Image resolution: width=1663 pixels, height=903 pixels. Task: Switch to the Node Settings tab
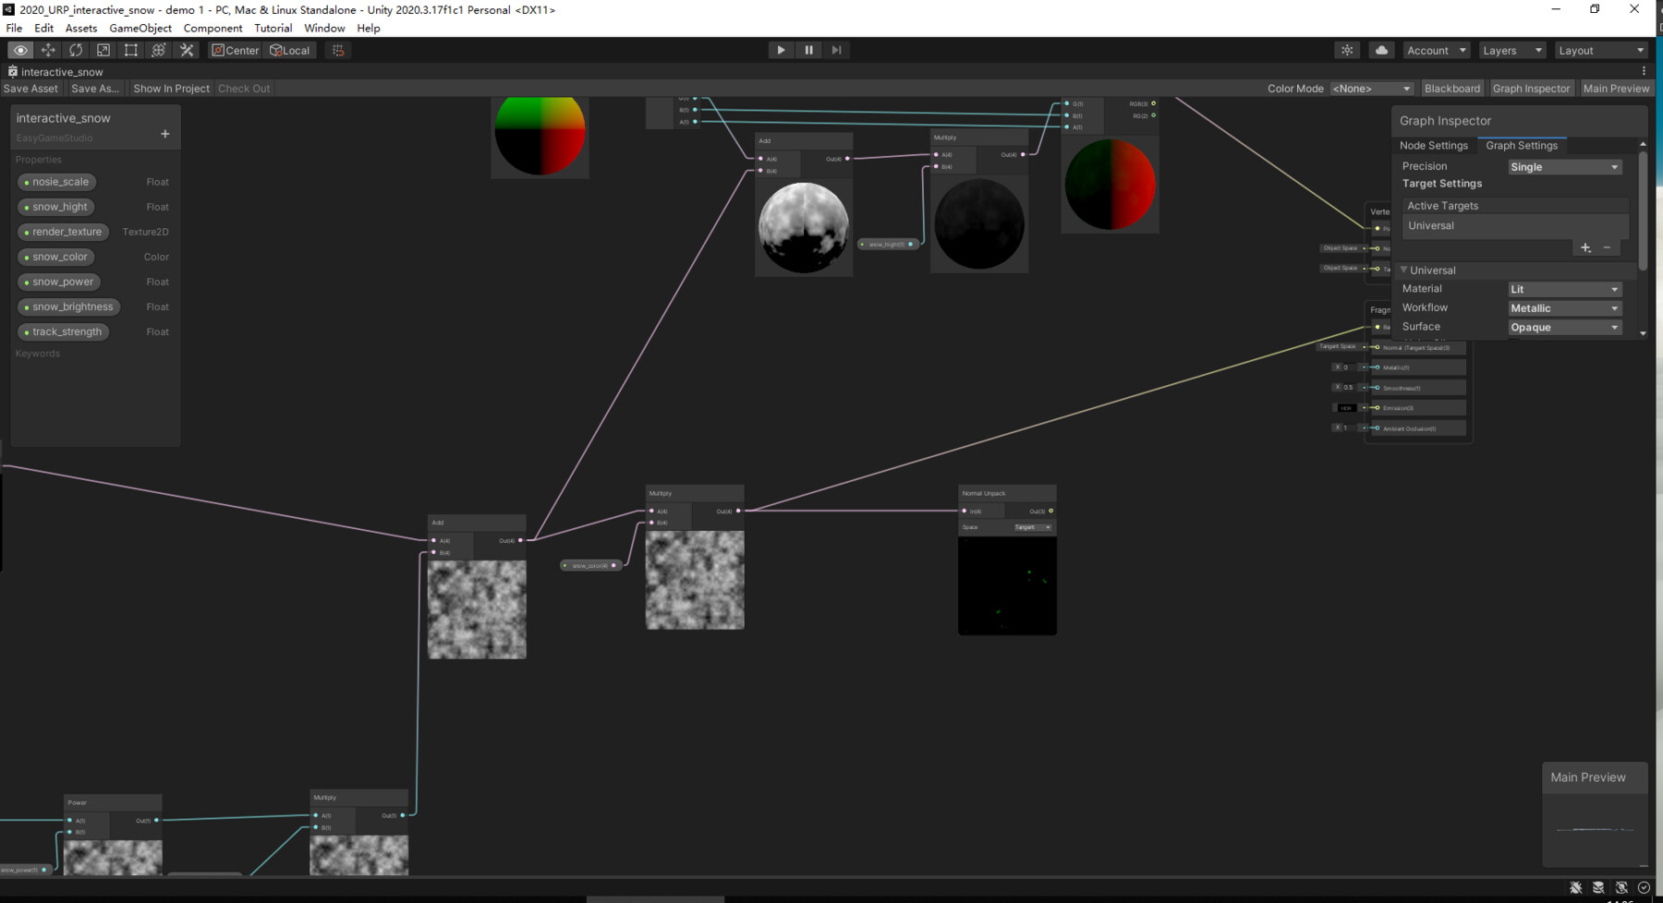1434,146
